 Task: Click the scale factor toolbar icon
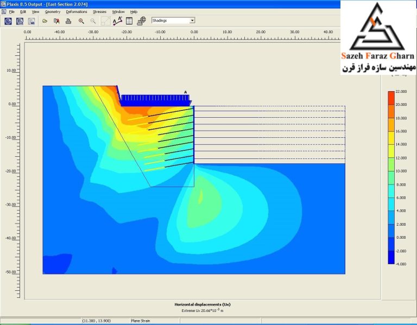105,21
